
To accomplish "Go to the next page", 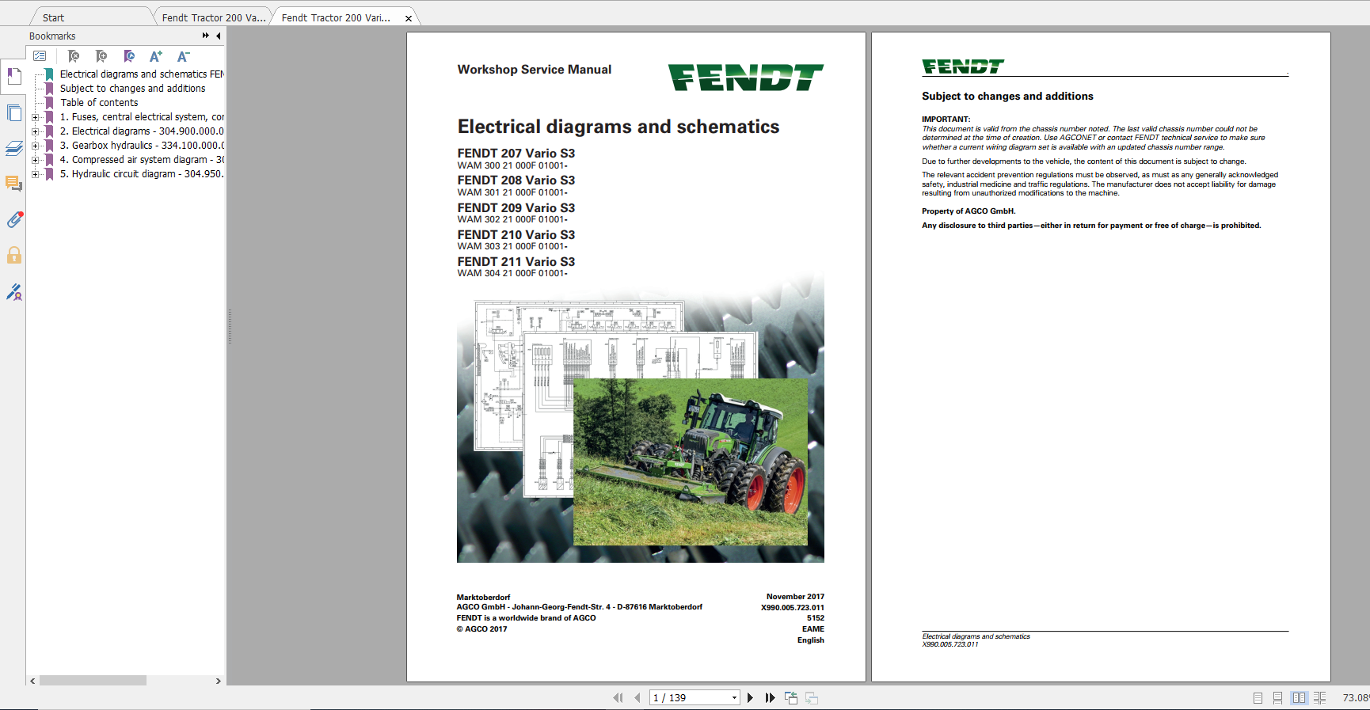I will point(750,697).
